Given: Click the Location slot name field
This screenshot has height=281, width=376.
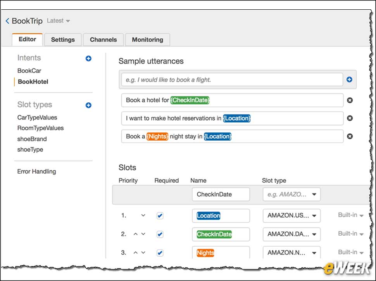Looking at the screenshot, I should point(221,215).
